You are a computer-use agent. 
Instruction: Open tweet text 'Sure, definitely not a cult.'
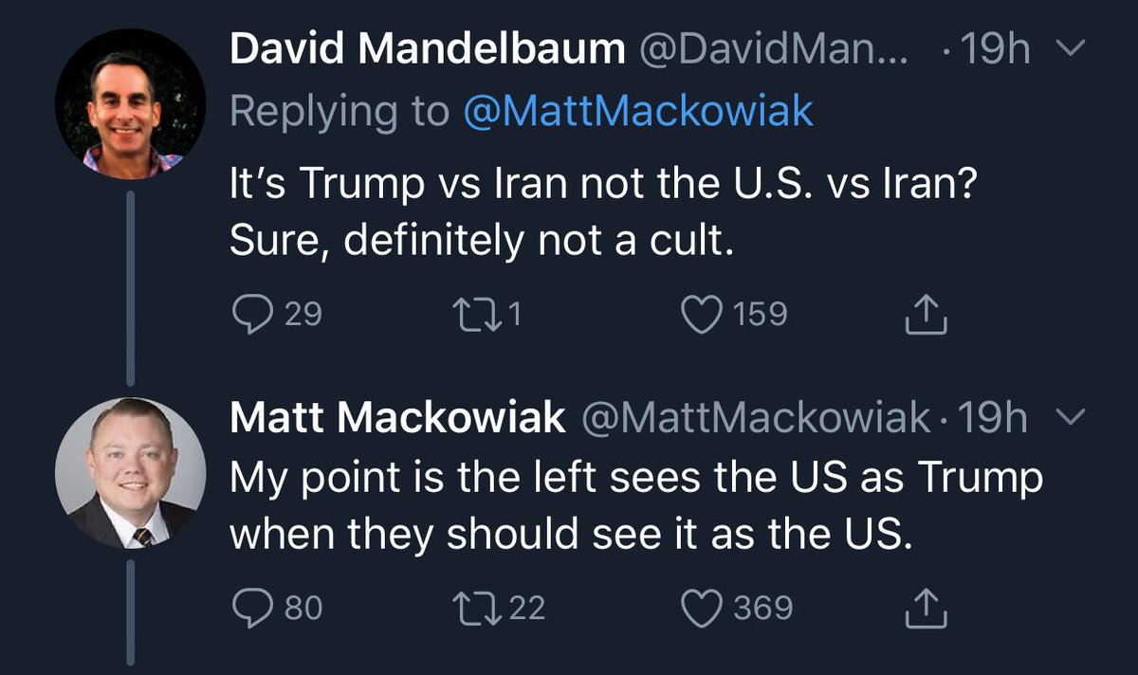click(482, 243)
